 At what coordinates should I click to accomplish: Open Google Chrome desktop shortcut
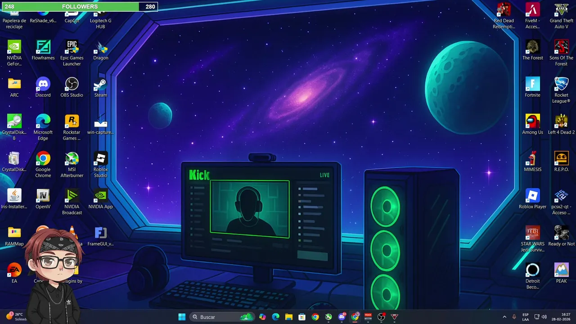(x=43, y=165)
